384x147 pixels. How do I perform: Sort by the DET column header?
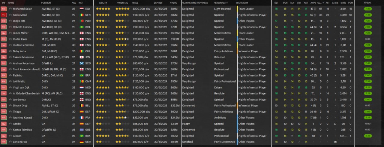276,3
